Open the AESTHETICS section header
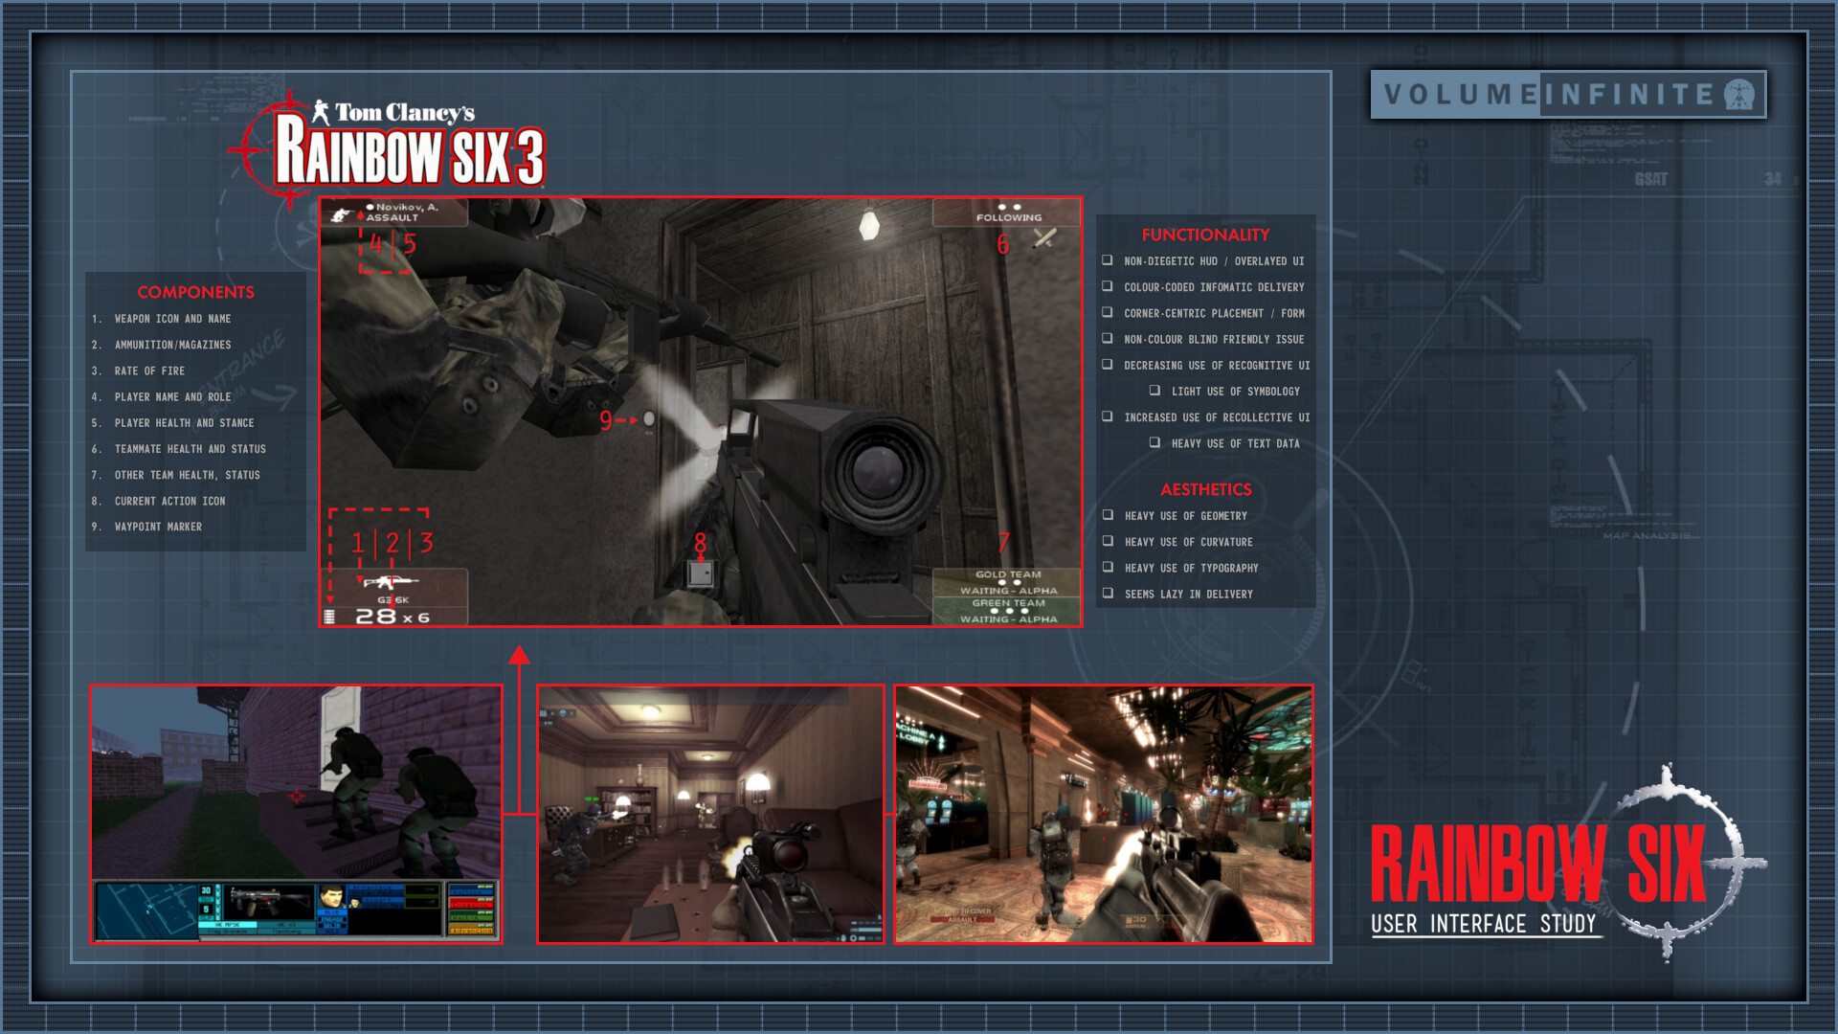The width and height of the screenshot is (1838, 1034). [x=1205, y=490]
